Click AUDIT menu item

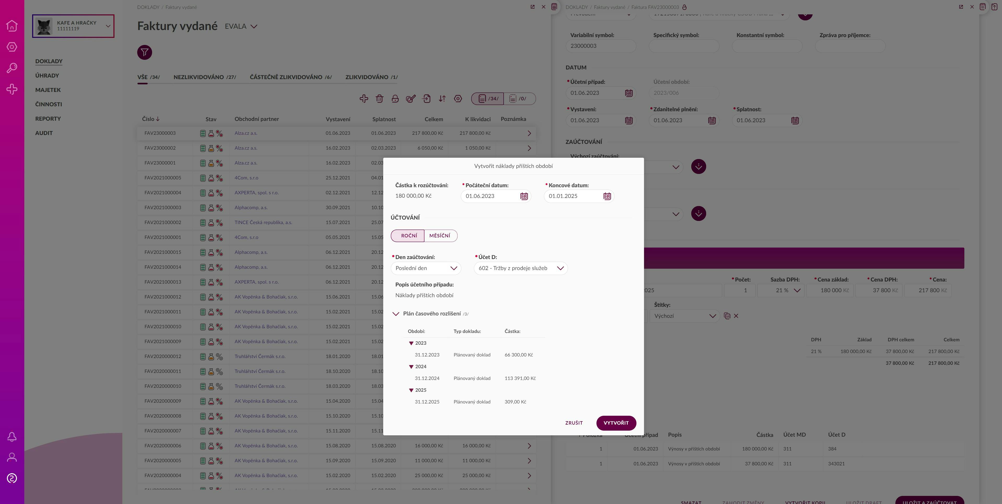(x=44, y=133)
